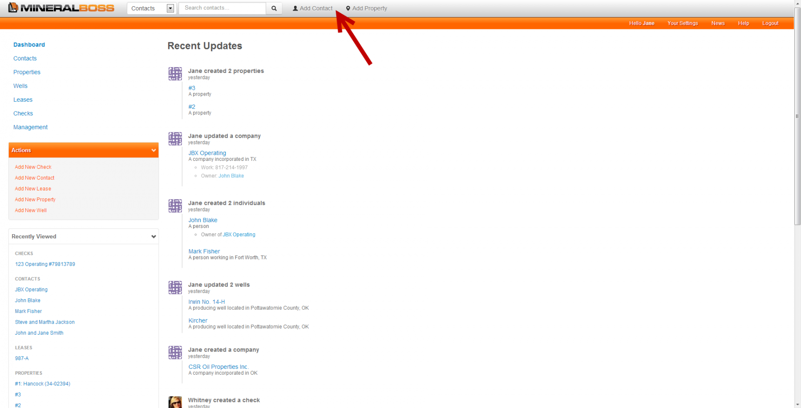Open the JBX Operating company update
The image size is (801, 408).
[x=207, y=153]
